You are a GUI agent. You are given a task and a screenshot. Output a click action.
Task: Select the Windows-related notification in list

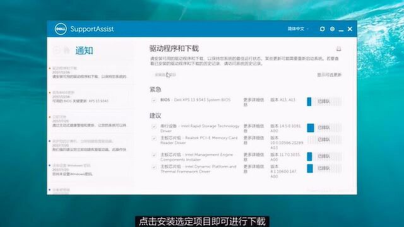click(x=90, y=170)
